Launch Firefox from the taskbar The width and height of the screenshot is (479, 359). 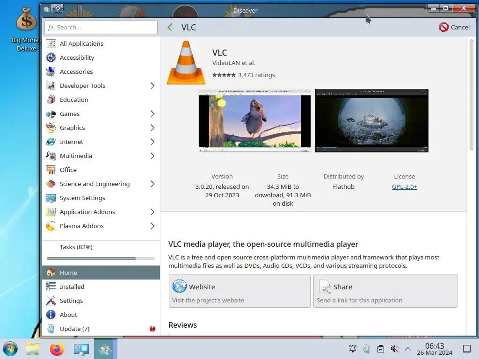57,349
